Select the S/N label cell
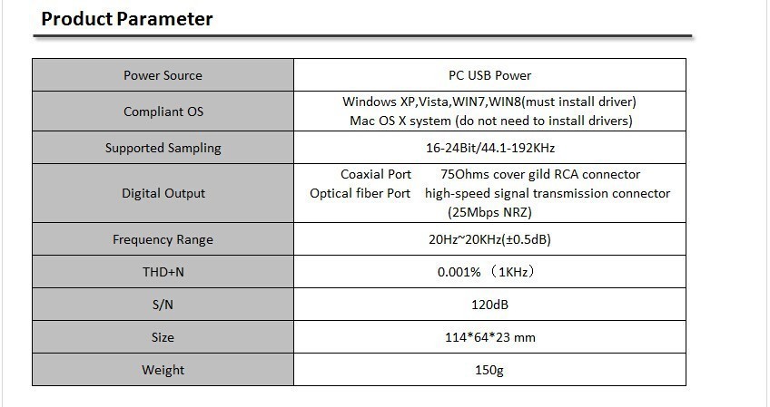Viewport: 770px width, 407px height. [163, 305]
